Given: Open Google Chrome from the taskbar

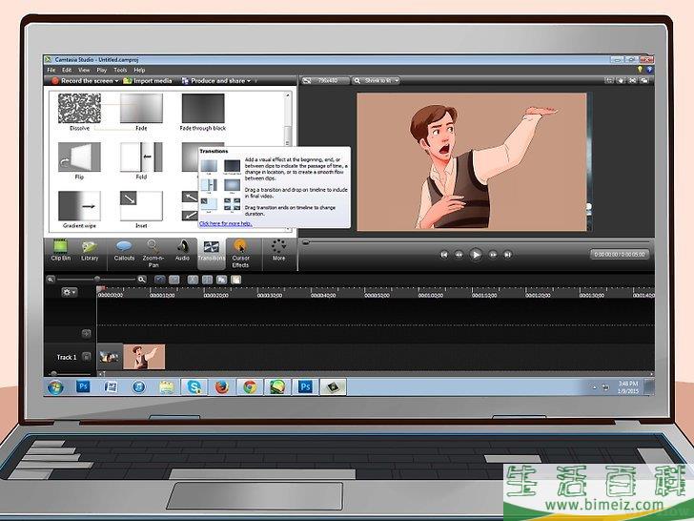Looking at the screenshot, I should pyautogui.click(x=250, y=387).
